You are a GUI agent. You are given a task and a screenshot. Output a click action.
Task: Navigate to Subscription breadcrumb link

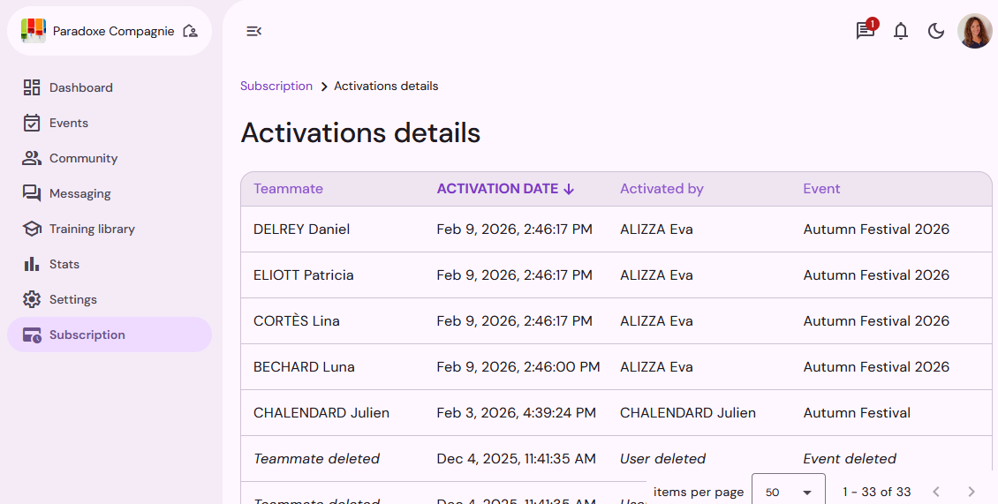pos(276,86)
